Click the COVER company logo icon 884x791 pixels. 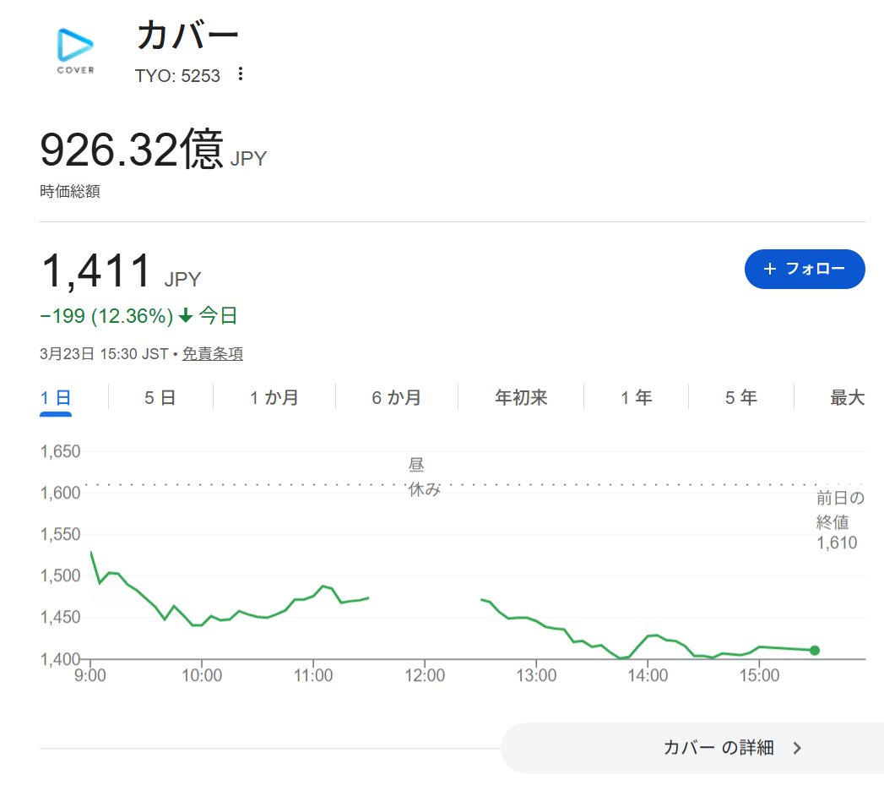click(x=75, y=49)
